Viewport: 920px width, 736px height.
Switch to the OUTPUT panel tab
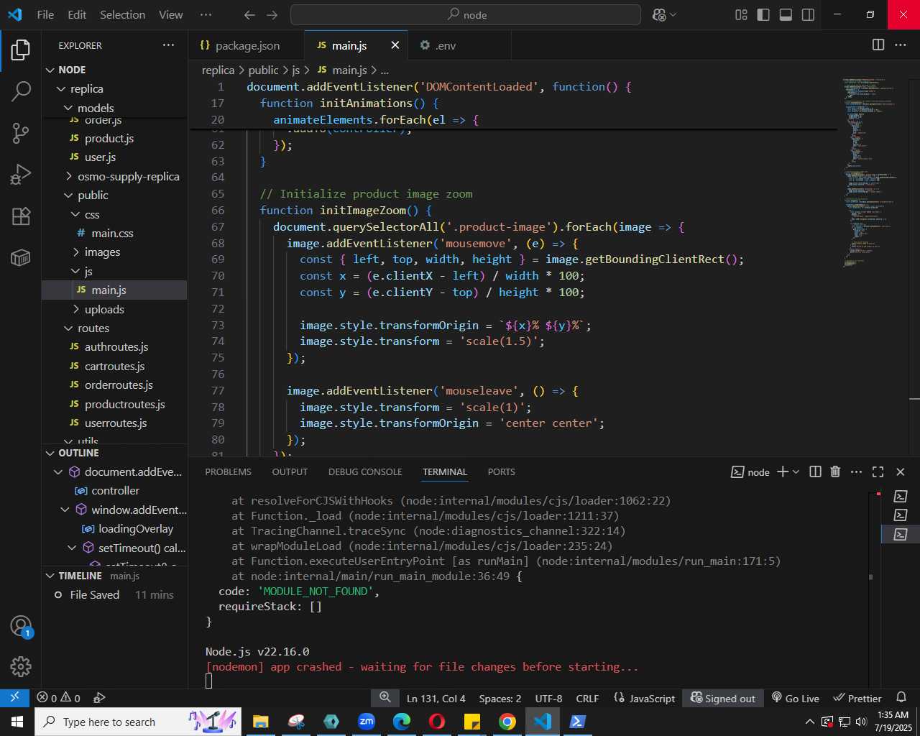click(290, 471)
